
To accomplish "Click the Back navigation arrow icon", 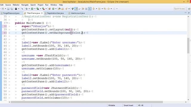I will 108,9.
